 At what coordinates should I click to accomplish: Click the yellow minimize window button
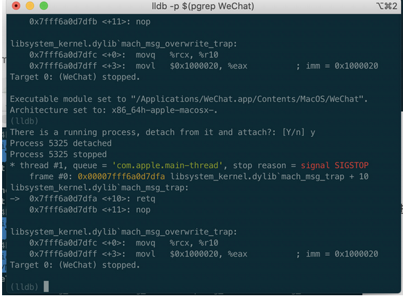(30, 6)
